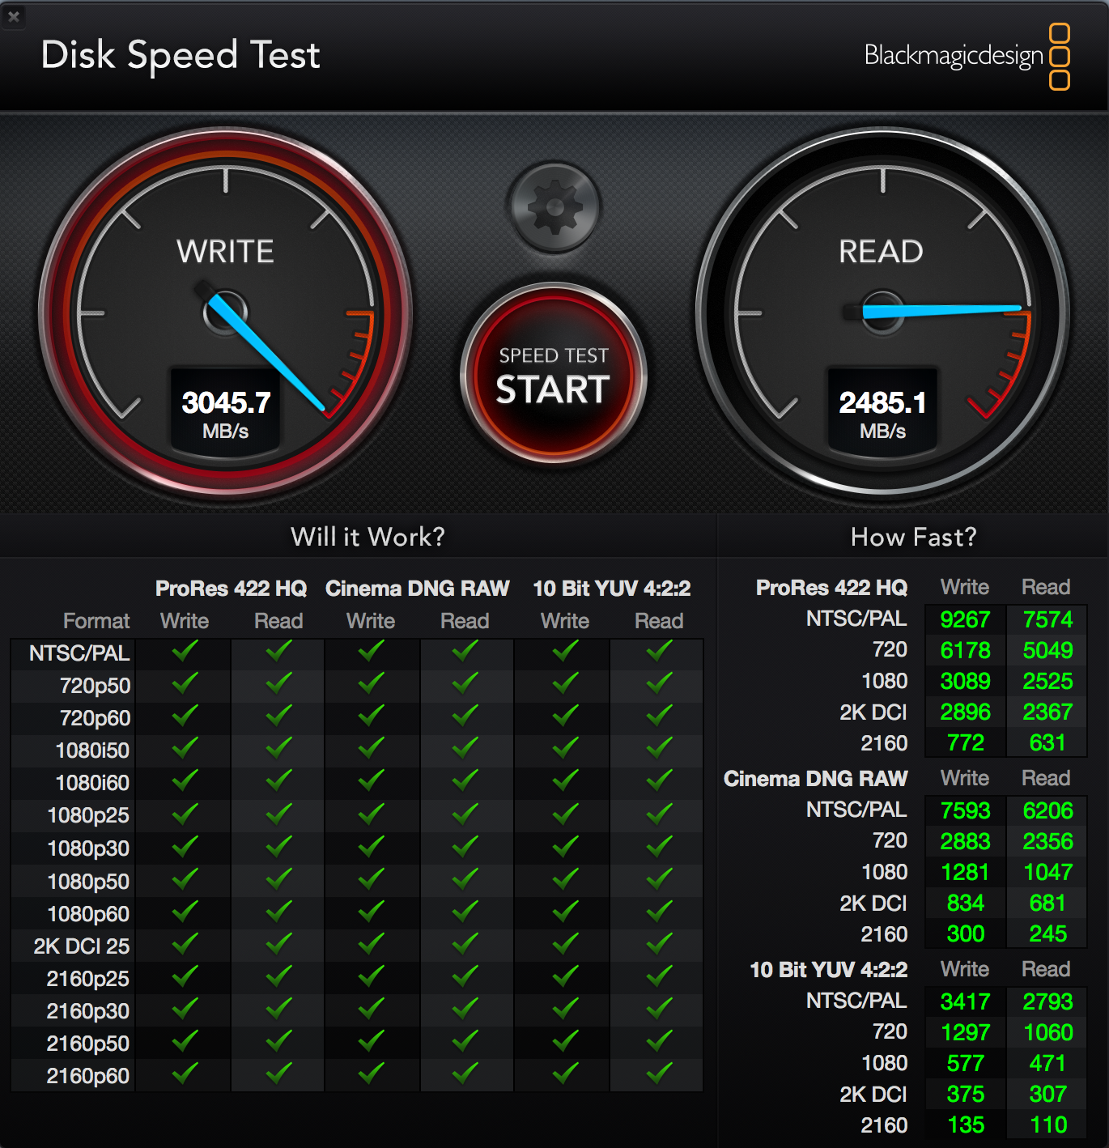This screenshot has width=1109, height=1148.
Task: Select 10 Bit YUV 1080 write value 577
Action: point(965,1063)
